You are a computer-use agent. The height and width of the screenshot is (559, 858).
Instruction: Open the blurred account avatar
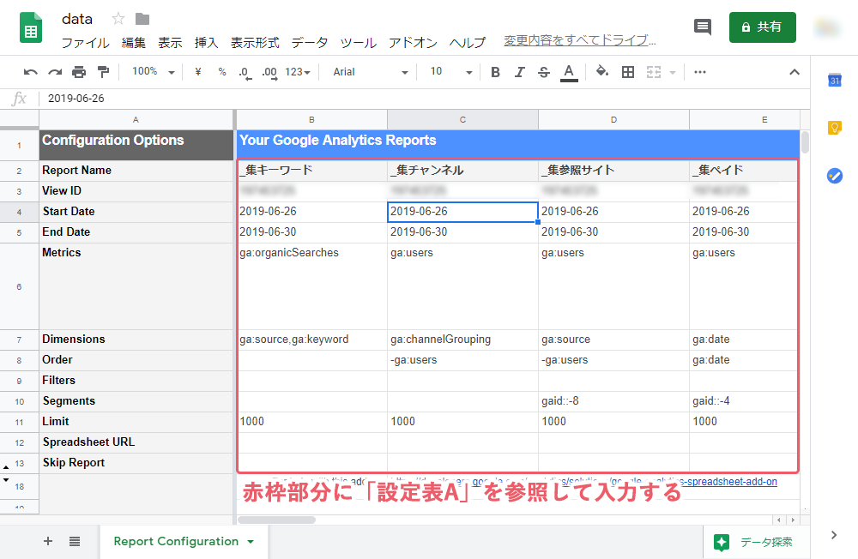click(827, 27)
